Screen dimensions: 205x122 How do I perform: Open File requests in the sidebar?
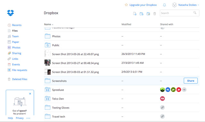point(20,70)
